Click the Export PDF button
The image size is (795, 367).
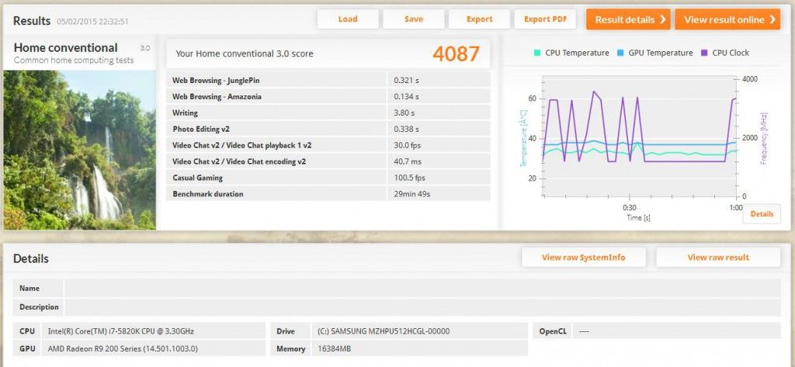(545, 19)
